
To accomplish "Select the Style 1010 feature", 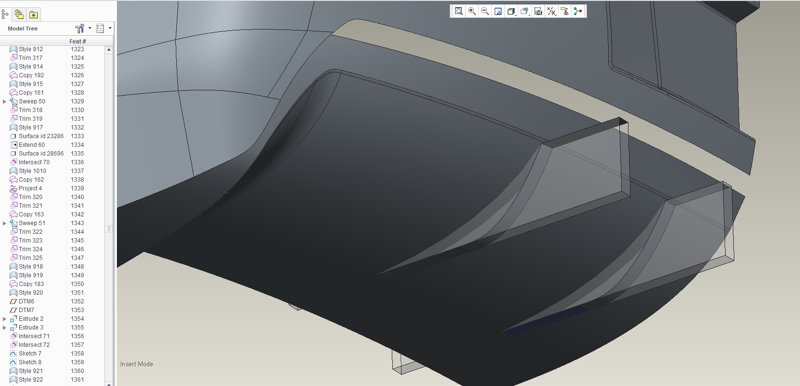I will coord(32,171).
